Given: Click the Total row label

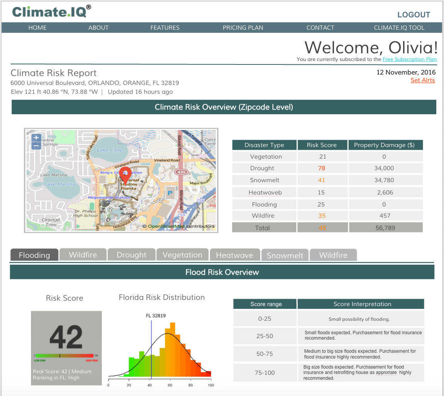Looking at the screenshot, I should click(x=262, y=228).
